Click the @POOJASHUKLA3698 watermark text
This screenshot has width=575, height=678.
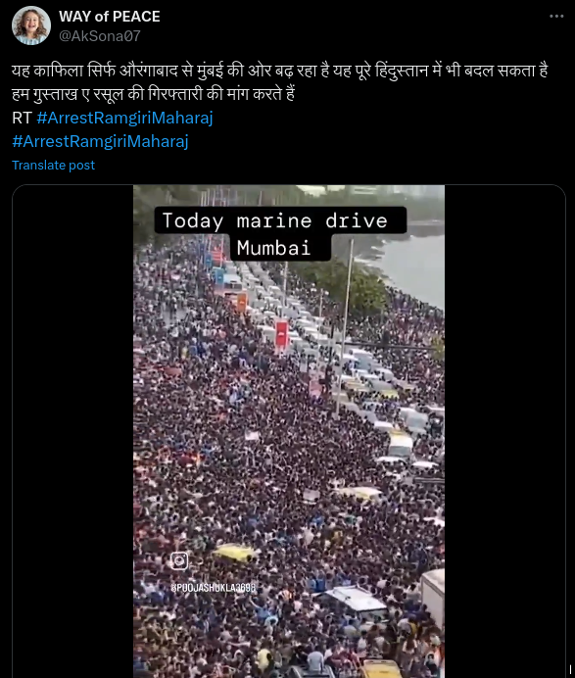[x=214, y=588]
